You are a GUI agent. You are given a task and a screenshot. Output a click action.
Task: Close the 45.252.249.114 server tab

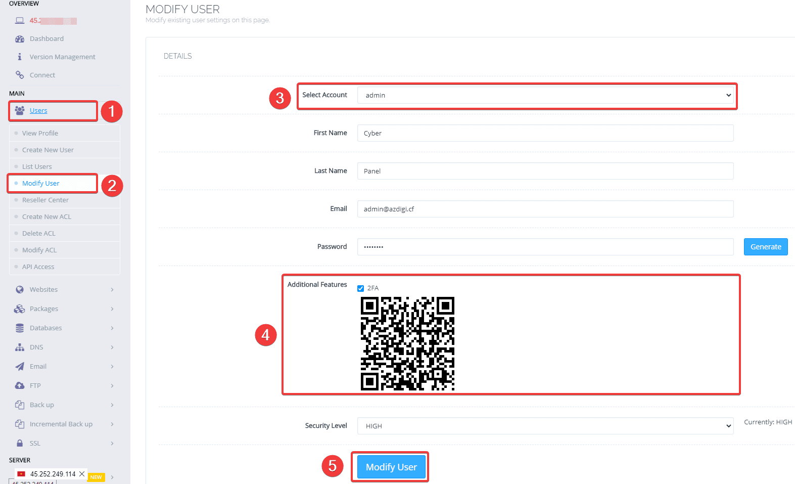(82, 474)
